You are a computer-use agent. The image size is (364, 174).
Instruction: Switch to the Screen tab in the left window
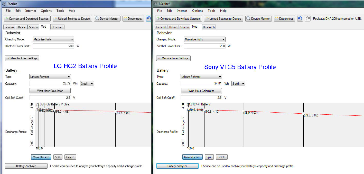(33, 27)
